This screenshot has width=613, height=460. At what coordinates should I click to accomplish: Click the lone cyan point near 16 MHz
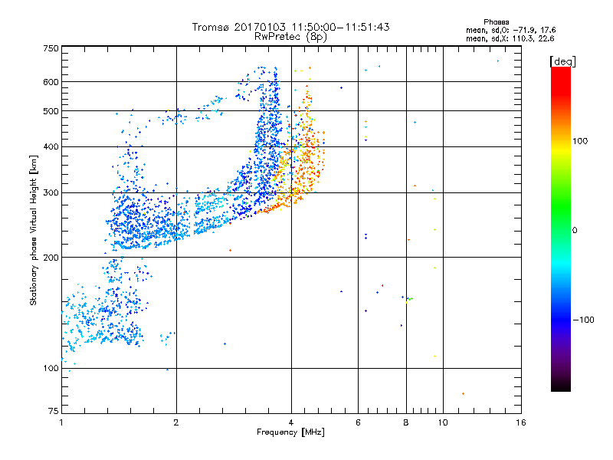point(497,61)
